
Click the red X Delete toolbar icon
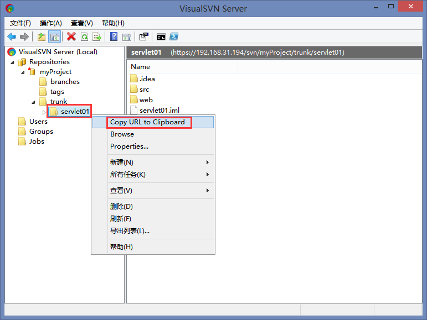tap(71, 36)
